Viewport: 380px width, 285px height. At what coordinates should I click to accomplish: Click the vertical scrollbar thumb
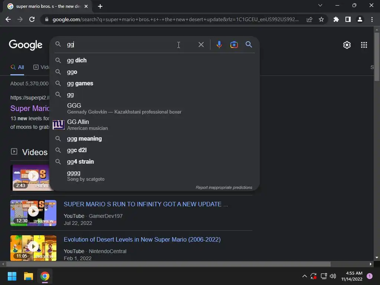pyautogui.click(x=377, y=56)
